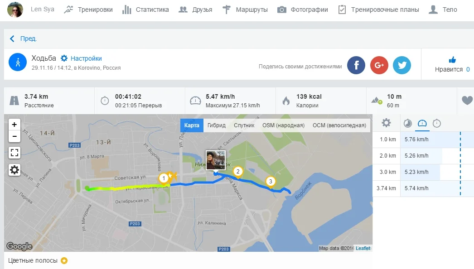This screenshot has width=474, height=269.
Task: Share workout on Twitter
Action: coord(402,65)
